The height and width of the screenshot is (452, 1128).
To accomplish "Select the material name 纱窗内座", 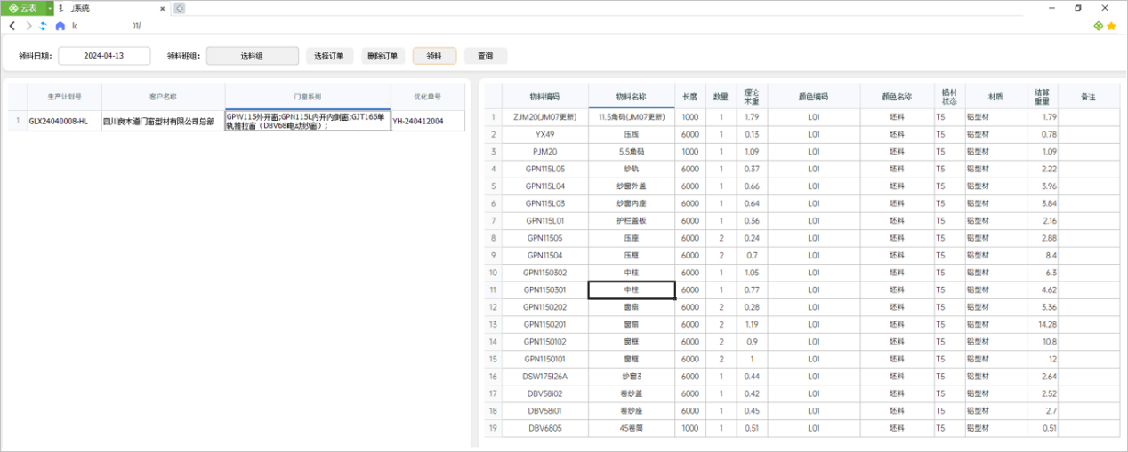I will tap(632, 203).
